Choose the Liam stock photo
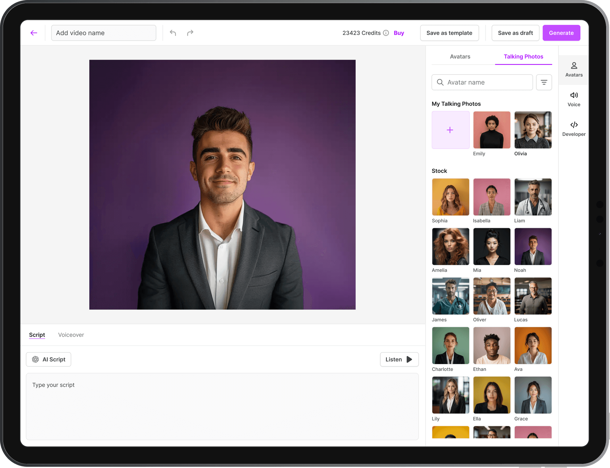Viewport: 610px width, 468px height. click(533, 197)
